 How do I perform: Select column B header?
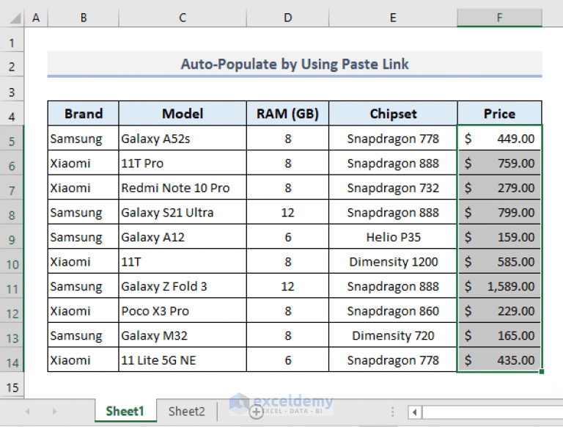(x=84, y=18)
